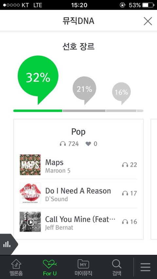
Task: Switch to the For U tab
Action: coord(50,267)
